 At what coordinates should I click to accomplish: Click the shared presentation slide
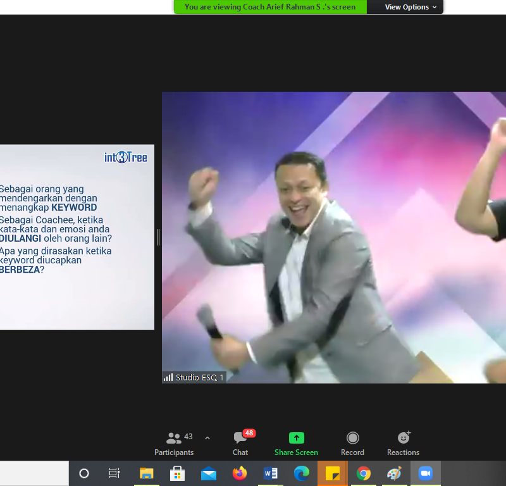76,237
